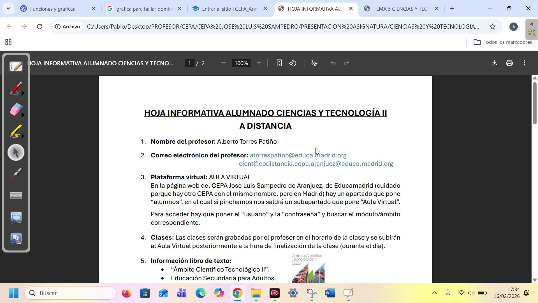Rotate the PDF page counterclockwise
The height and width of the screenshot is (303, 538).
[x=293, y=63]
